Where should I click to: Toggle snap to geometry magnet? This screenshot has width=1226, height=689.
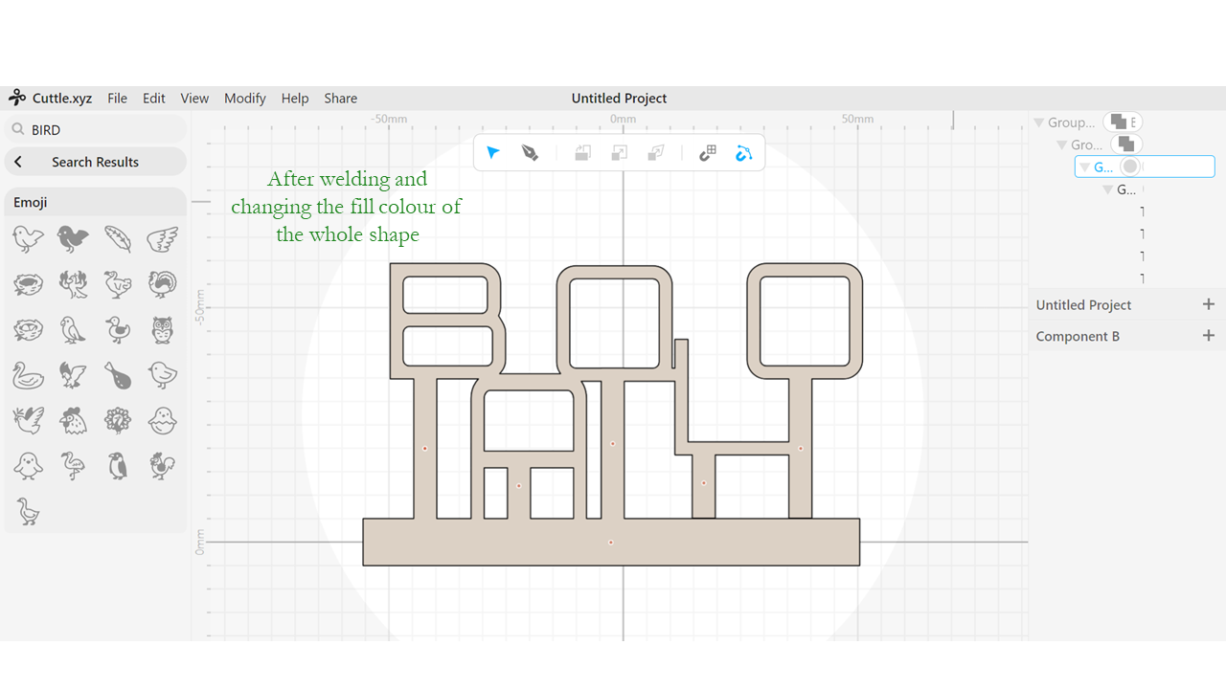[744, 153]
